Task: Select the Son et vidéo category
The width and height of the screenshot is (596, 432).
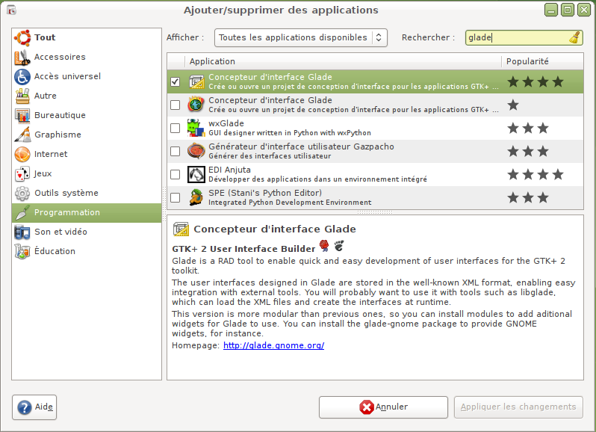Action: (87, 232)
